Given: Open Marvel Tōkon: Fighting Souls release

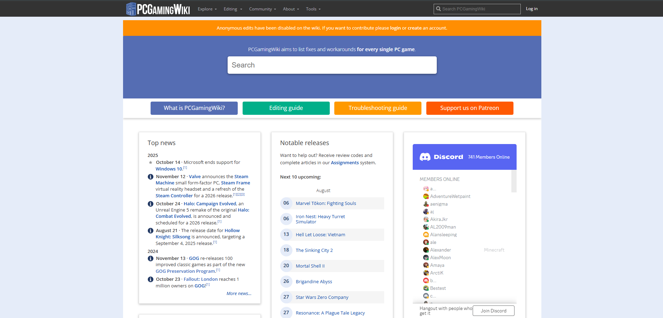Looking at the screenshot, I should click(326, 204).
